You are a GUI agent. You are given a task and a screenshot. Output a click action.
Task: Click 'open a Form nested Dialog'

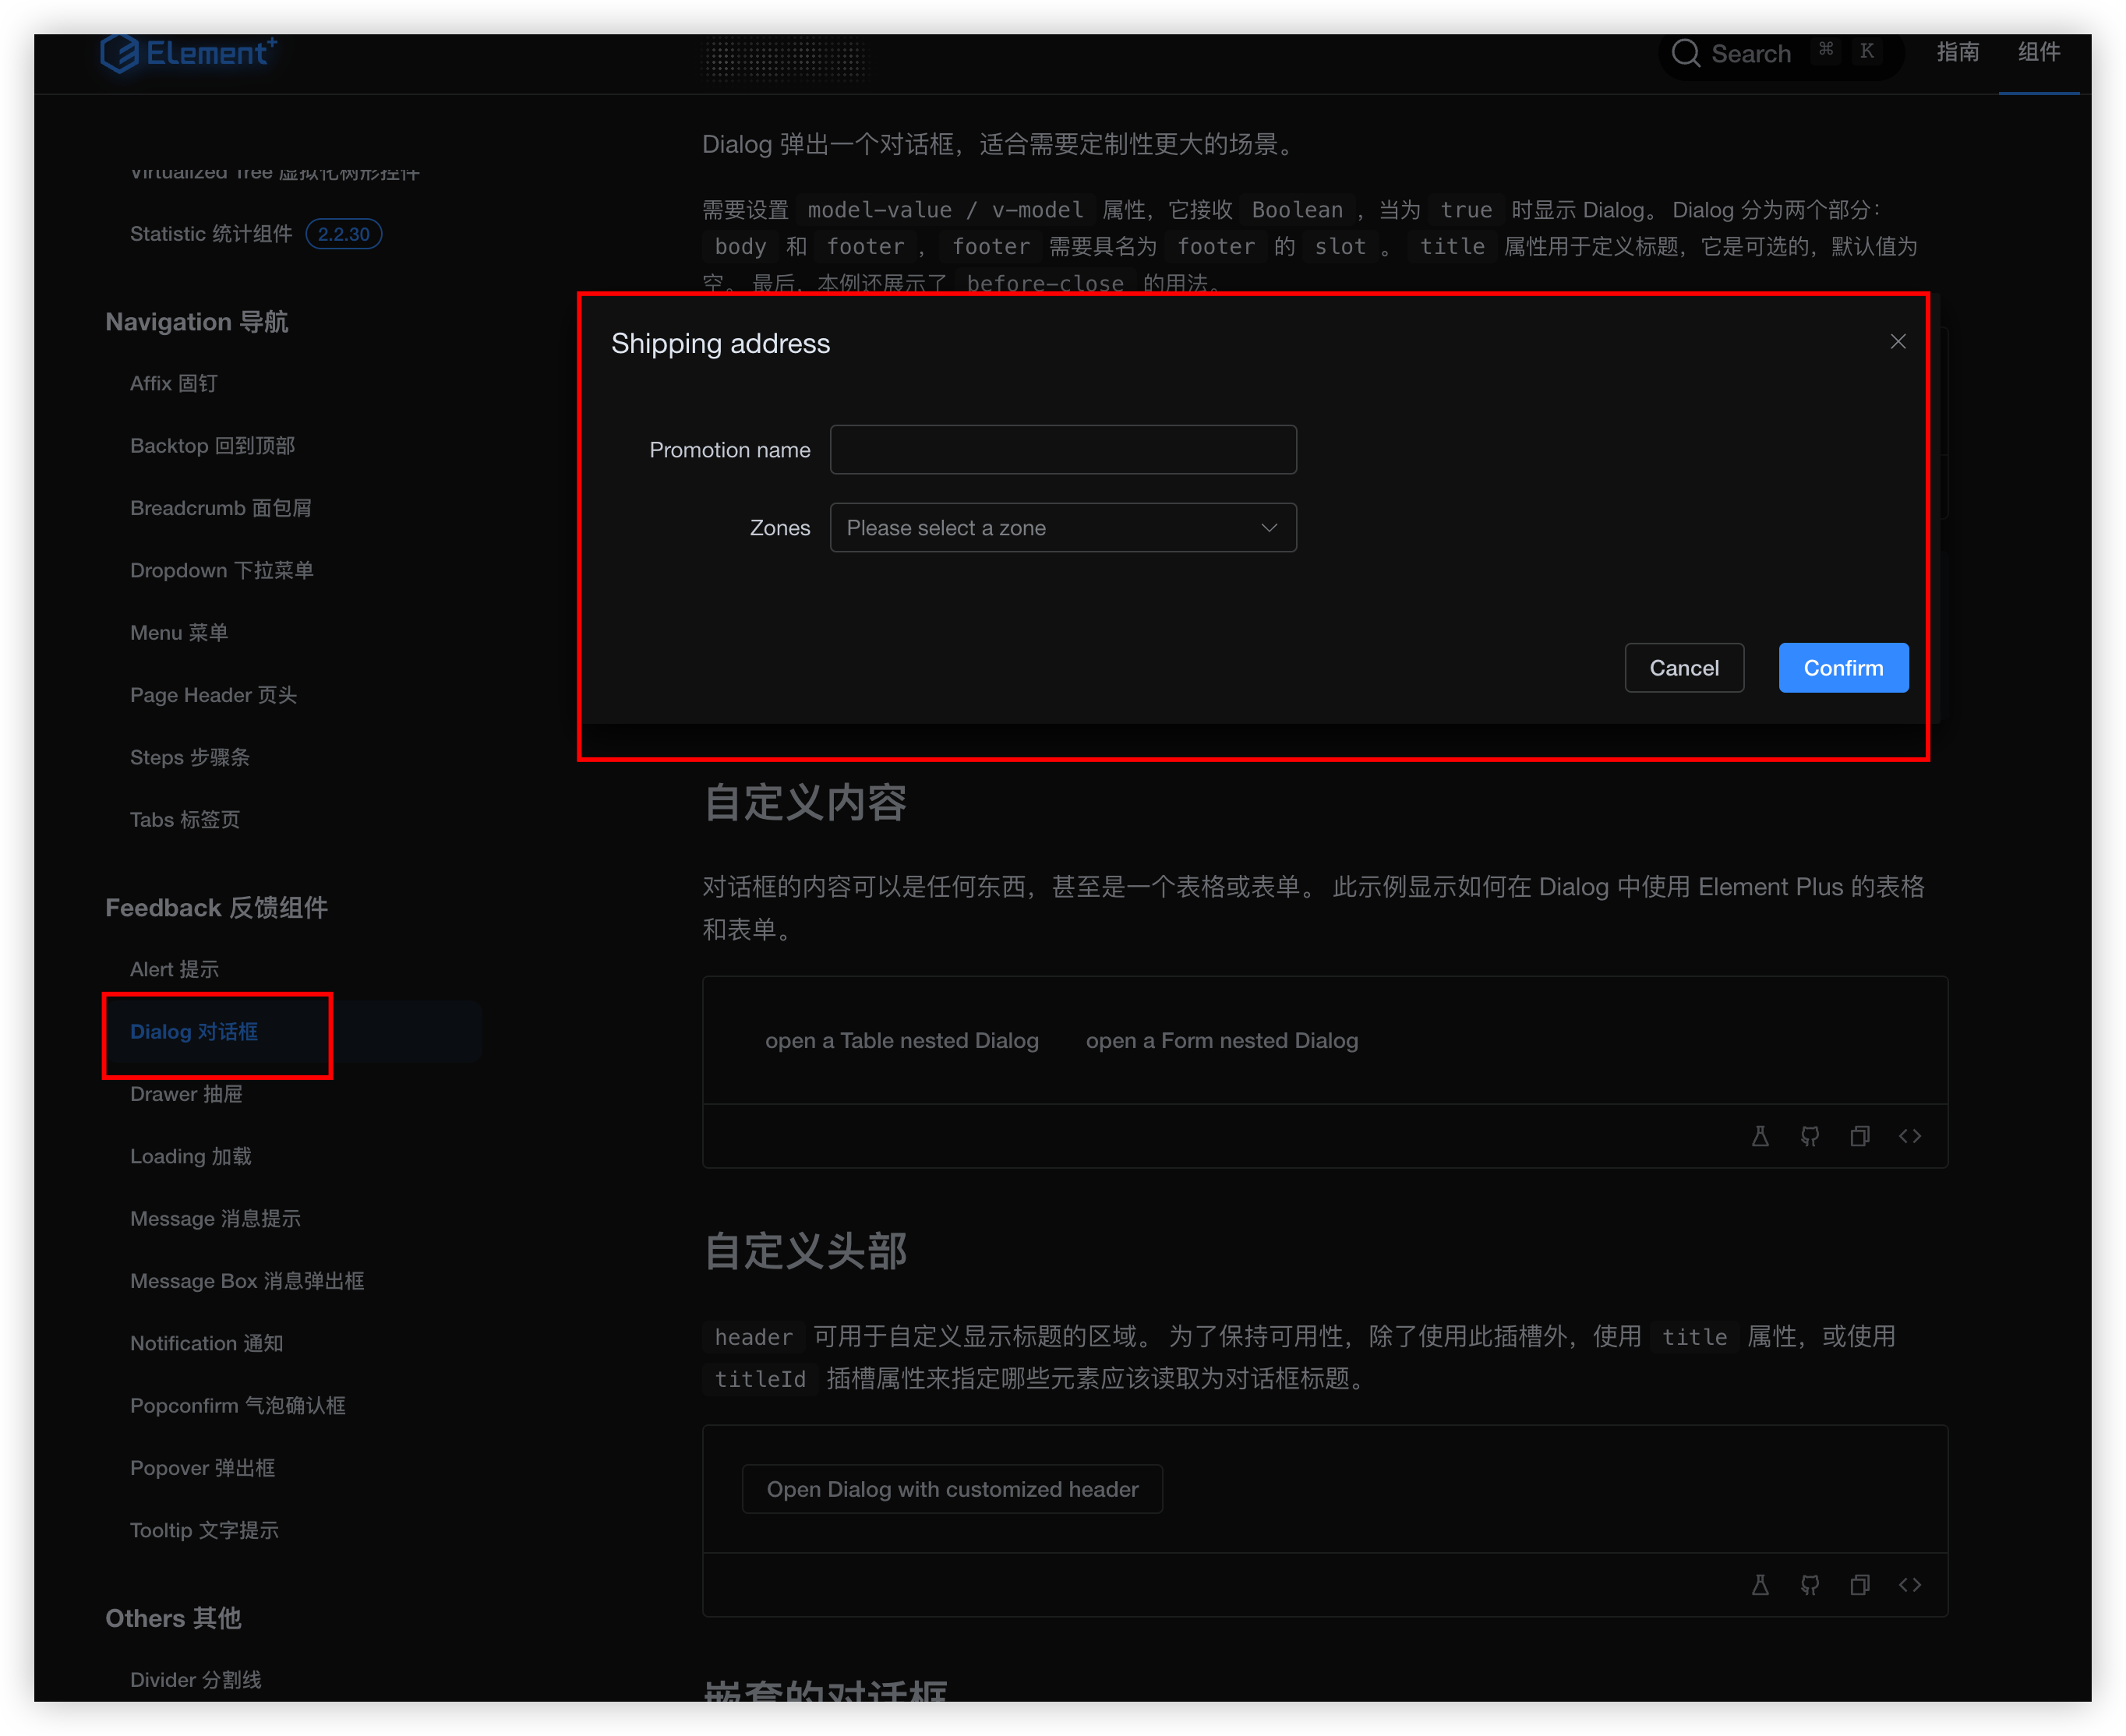pyautogui.click(x=1221, y=1040)
